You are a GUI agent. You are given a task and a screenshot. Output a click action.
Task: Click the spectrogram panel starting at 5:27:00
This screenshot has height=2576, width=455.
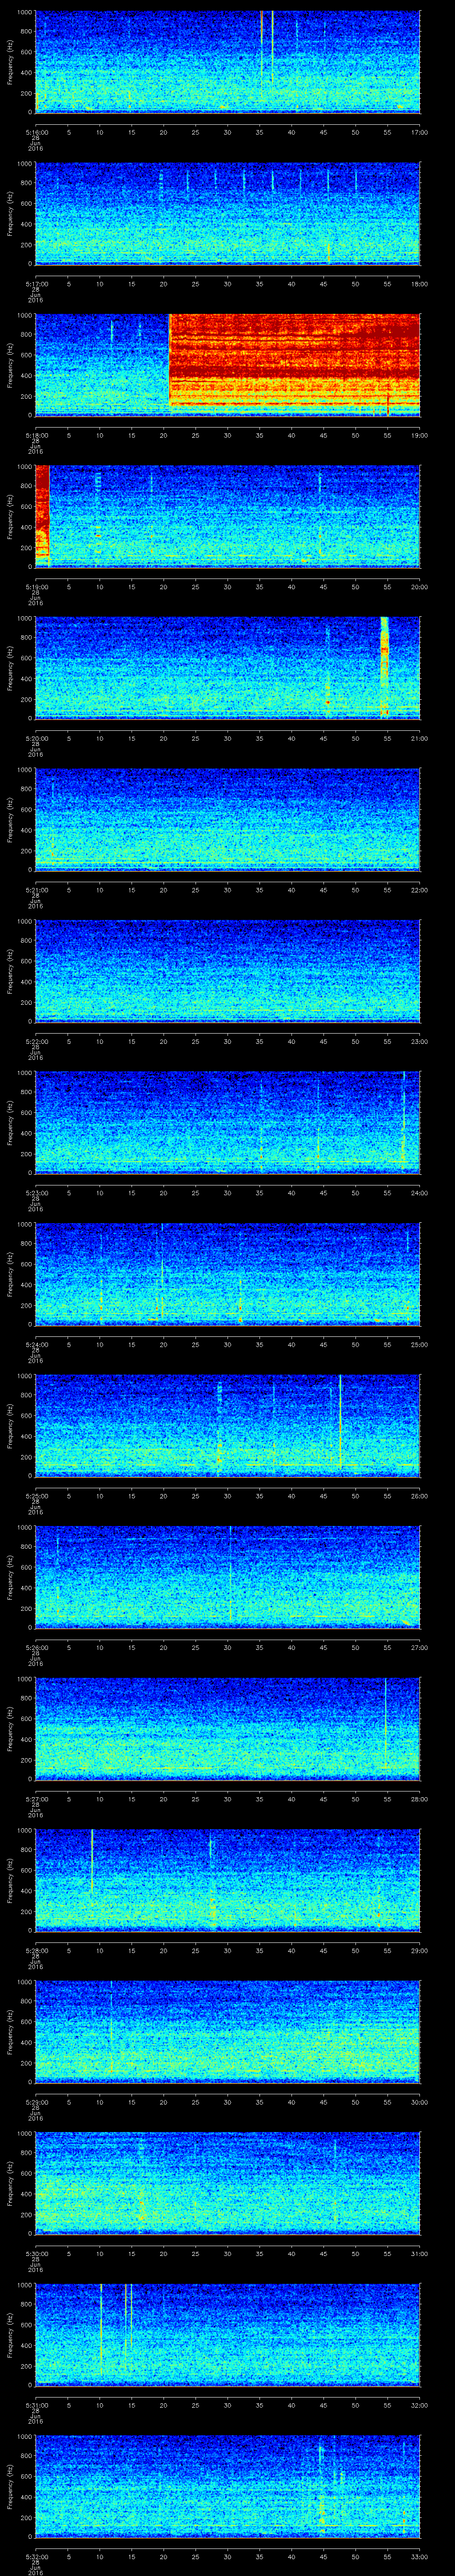tap(227, 1728)
